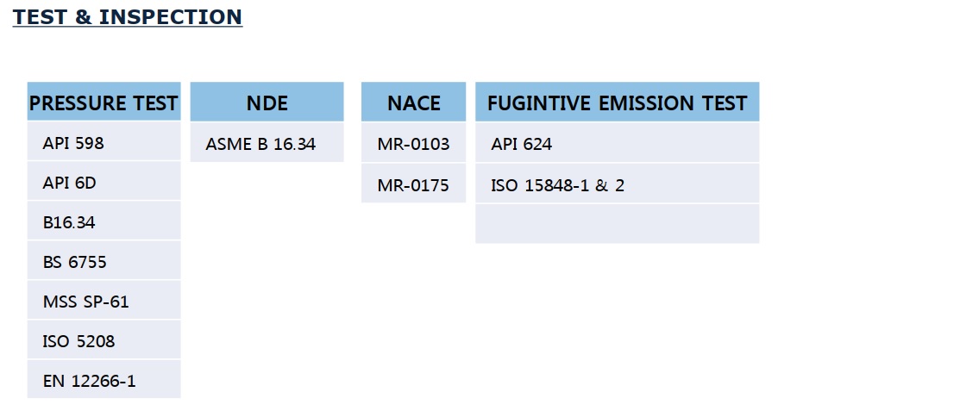
Task: Click the API 598 entry
Action: point(73,143)
